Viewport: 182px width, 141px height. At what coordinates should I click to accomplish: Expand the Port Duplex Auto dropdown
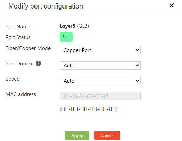coord(100,65)
